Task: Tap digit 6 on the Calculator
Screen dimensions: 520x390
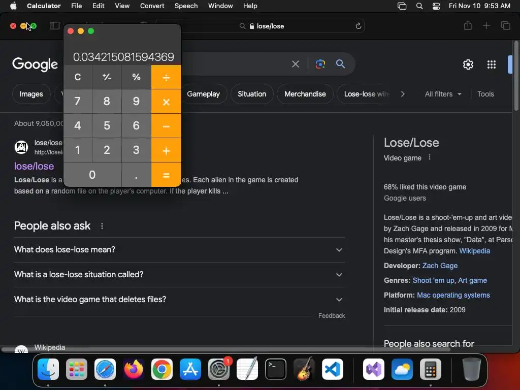Action: 136,126
